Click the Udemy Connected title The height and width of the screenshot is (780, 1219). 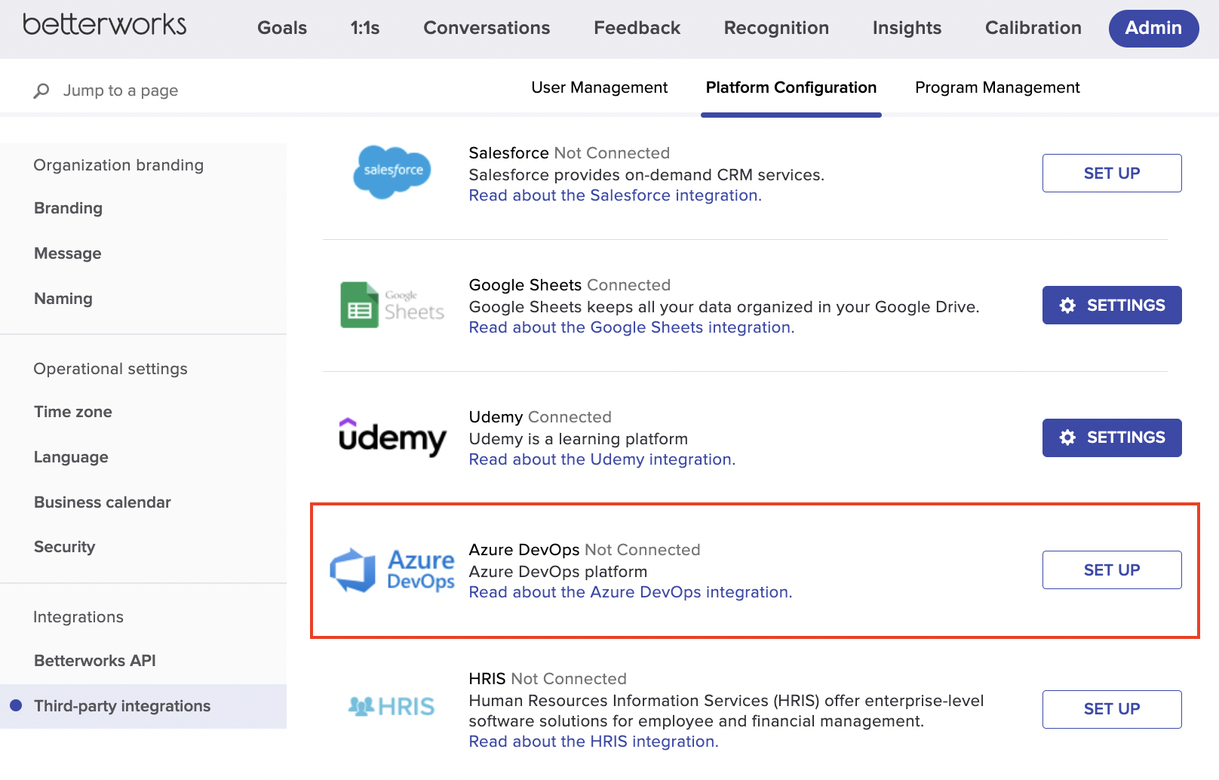(x=540, y=417)
